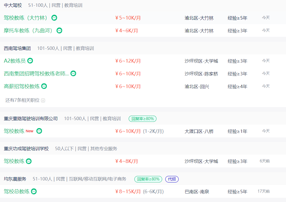
Task: Start chat for 驾校教练 New listing
Action: pyautogui.click(x=39, y=131)
